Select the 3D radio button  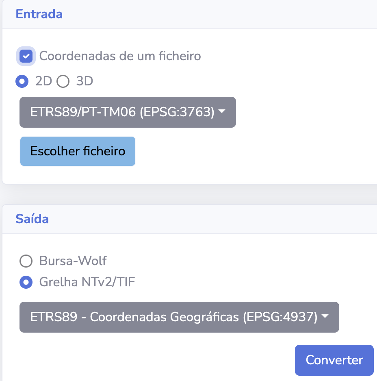63,81
